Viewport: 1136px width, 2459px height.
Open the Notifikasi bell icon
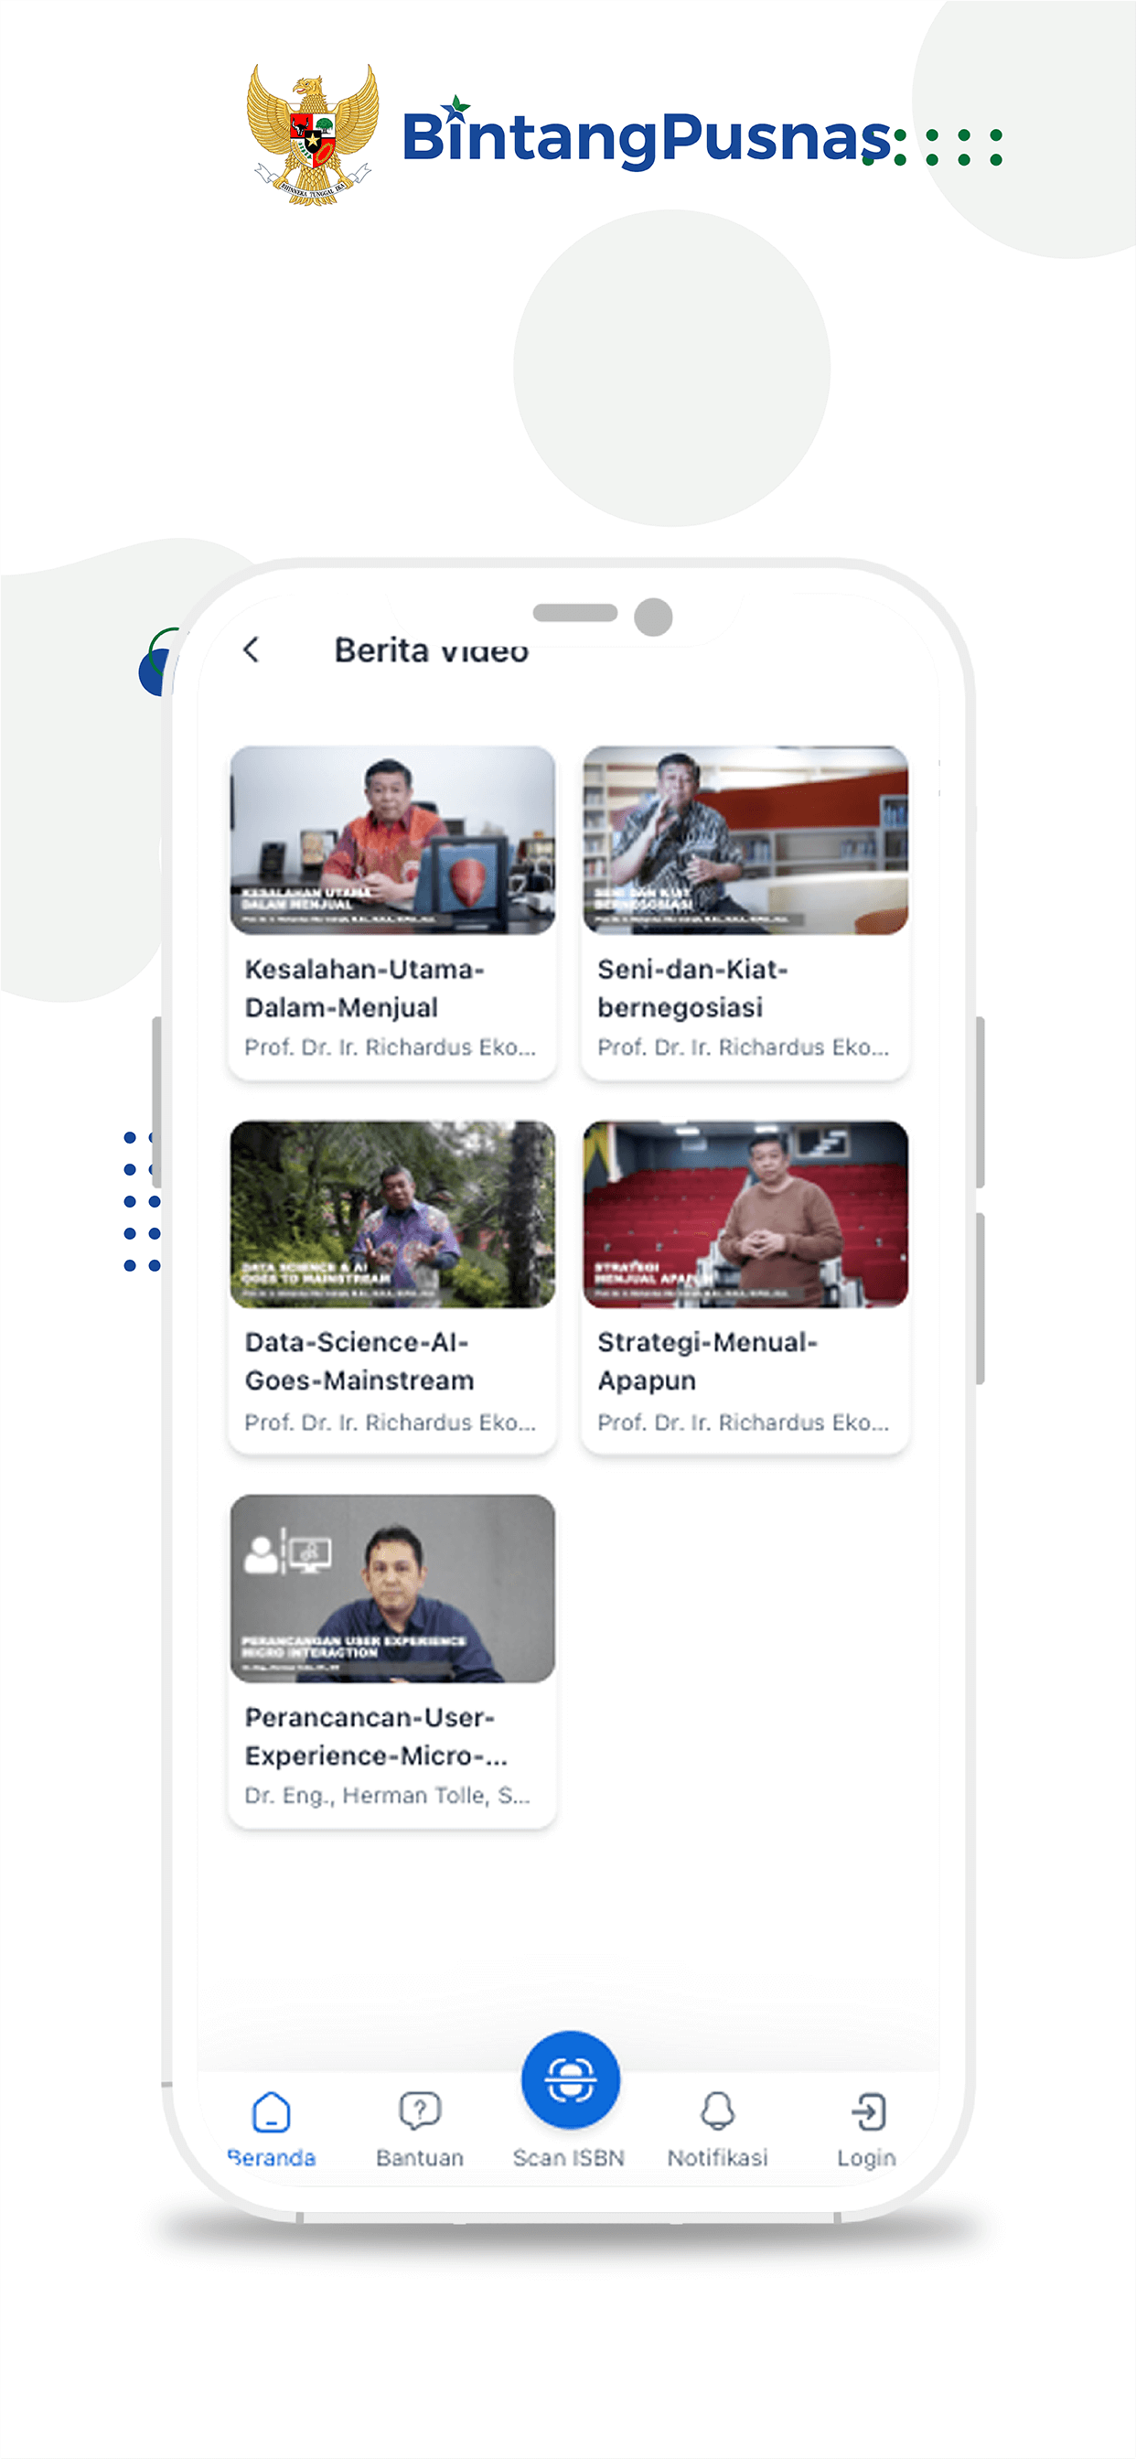pyautogui.click(x=717, y=2111)
